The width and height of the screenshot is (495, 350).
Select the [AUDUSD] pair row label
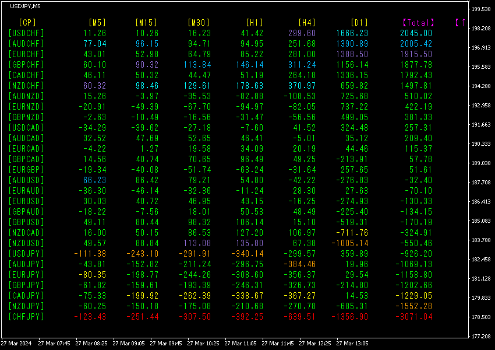26,180
